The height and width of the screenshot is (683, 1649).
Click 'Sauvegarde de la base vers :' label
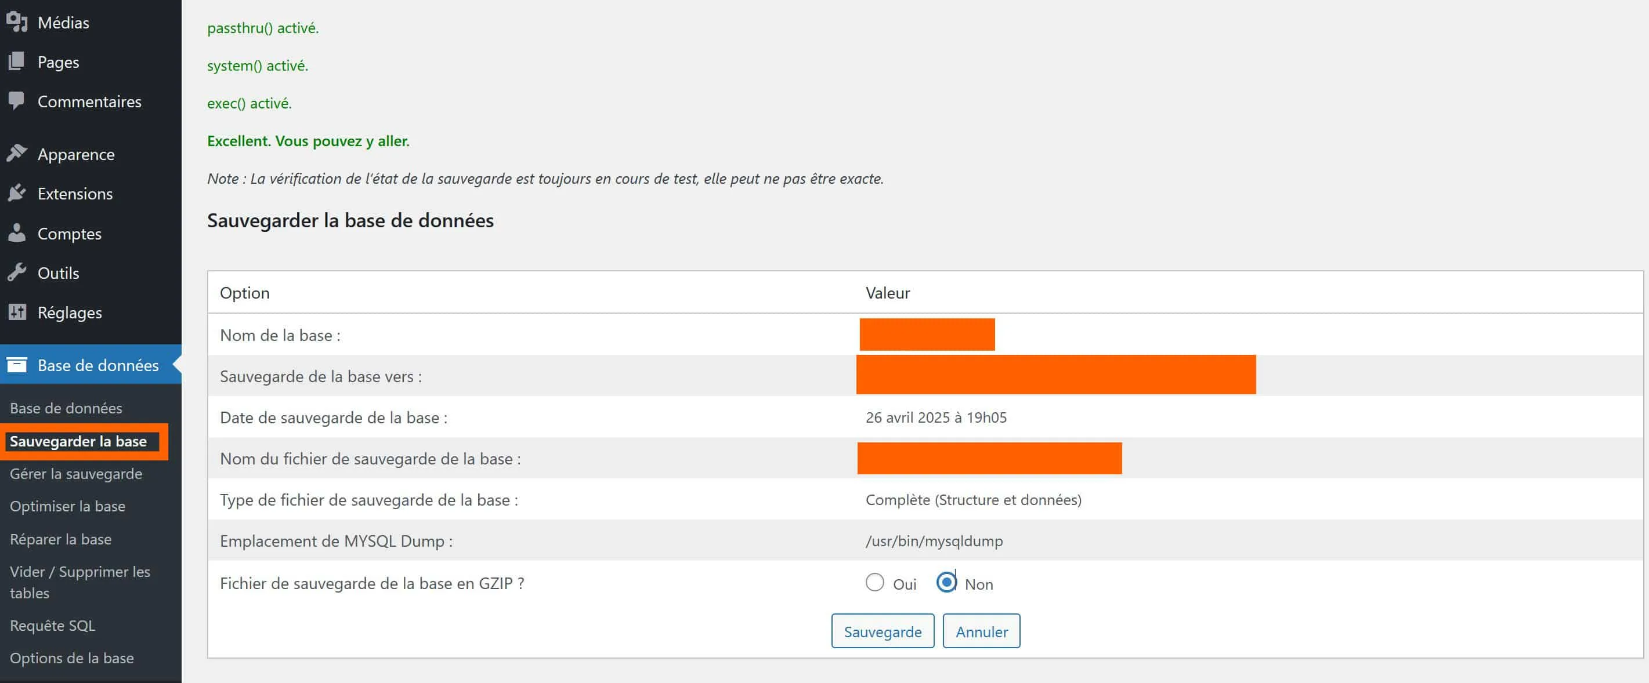pos(321,377)
